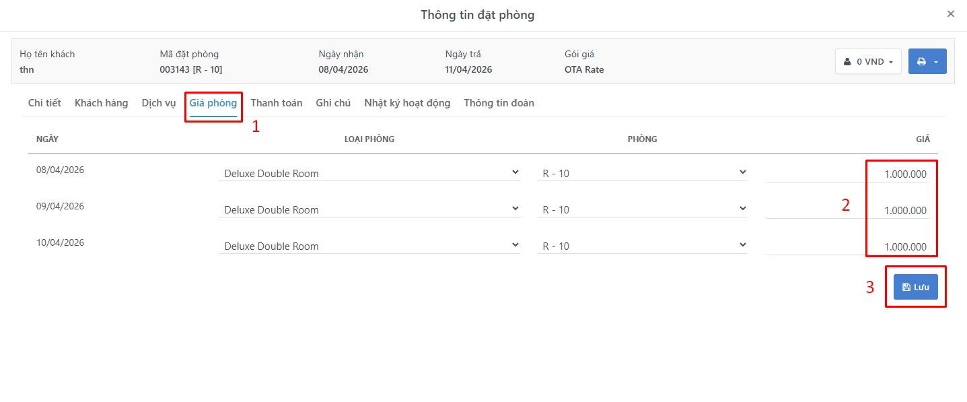The height and width of the screenshot is (402, 967).
Task: Expand room type dropdown for 10/04/2026
Action: [369, 246]
